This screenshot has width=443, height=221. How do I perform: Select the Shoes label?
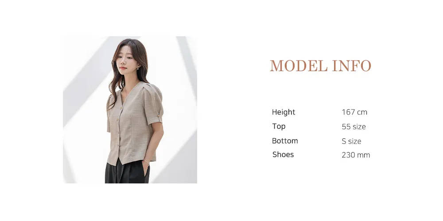pos(283,154)
